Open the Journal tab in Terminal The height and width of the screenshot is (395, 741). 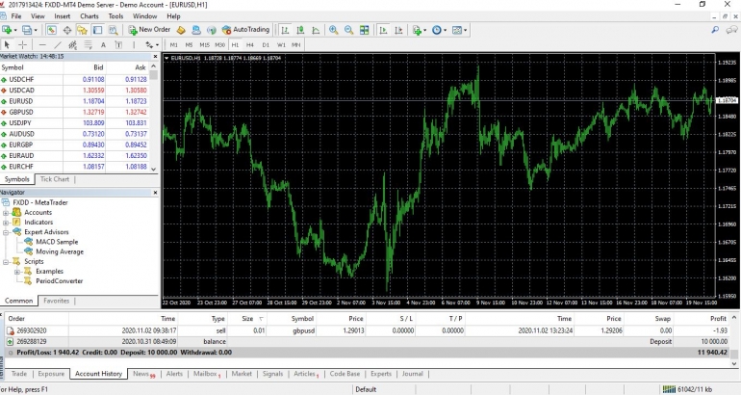[x=412, y=373]
